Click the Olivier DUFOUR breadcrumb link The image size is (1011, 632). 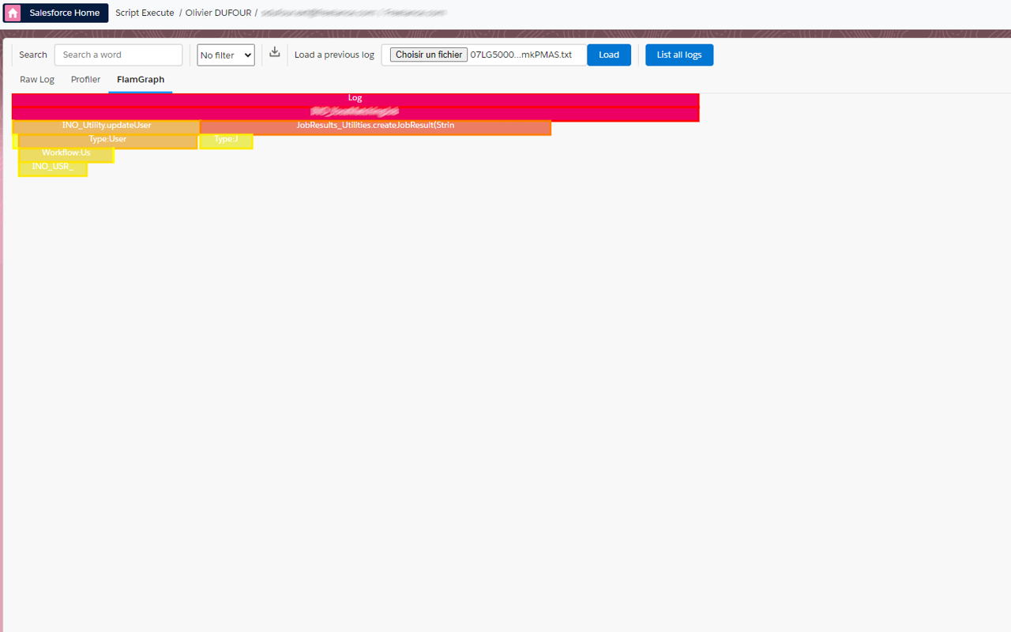(217, 13)
